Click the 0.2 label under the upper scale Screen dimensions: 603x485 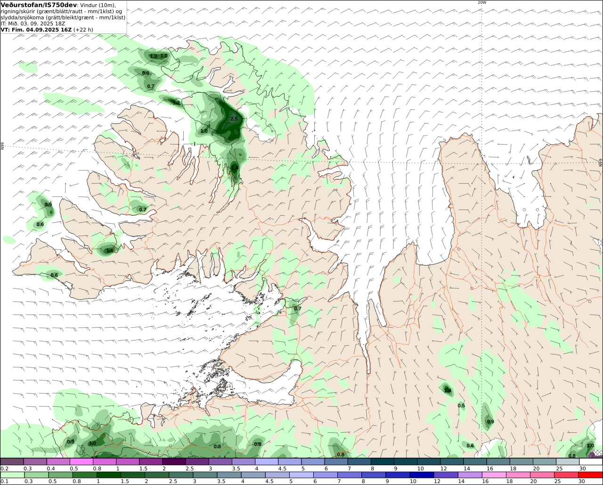tap(4, 469)
